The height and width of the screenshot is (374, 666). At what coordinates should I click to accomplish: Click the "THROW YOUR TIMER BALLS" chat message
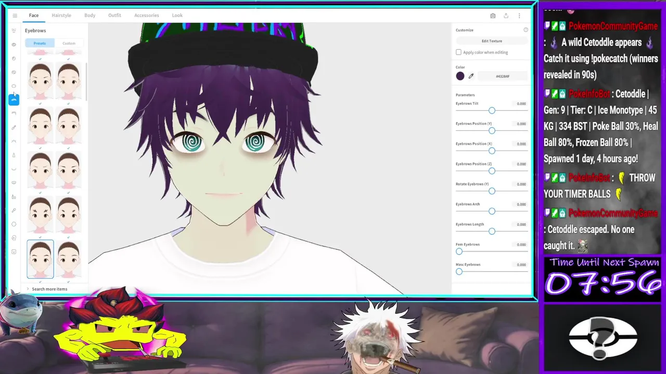click(599, 185)
